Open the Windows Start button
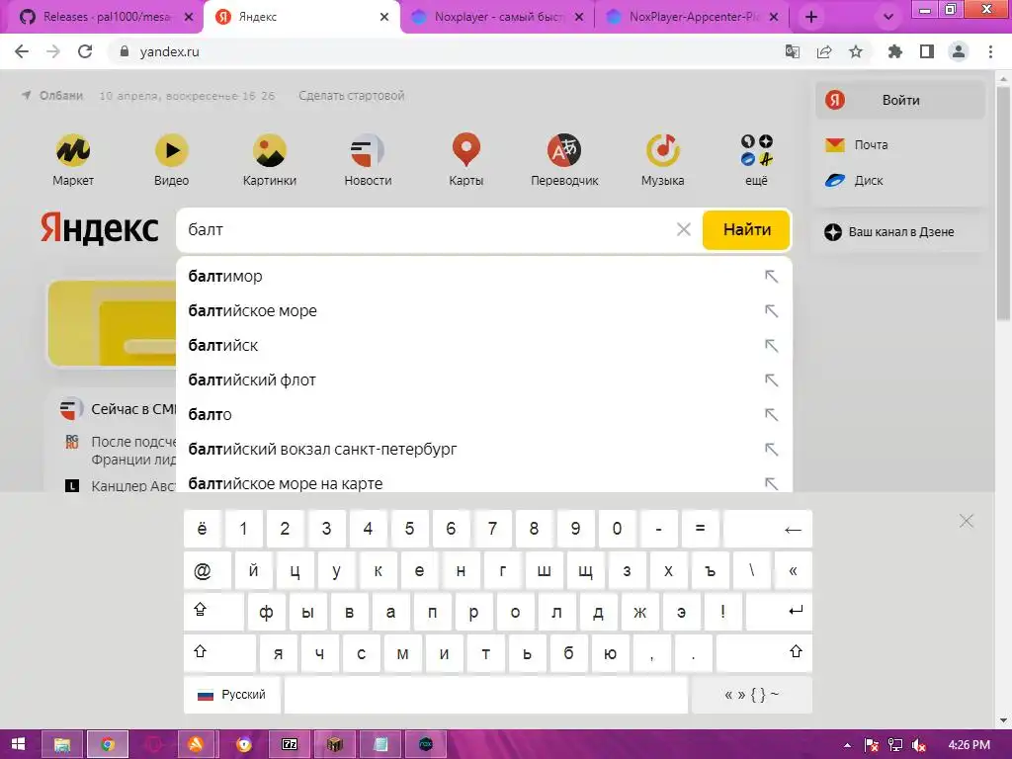 [18, 744]
